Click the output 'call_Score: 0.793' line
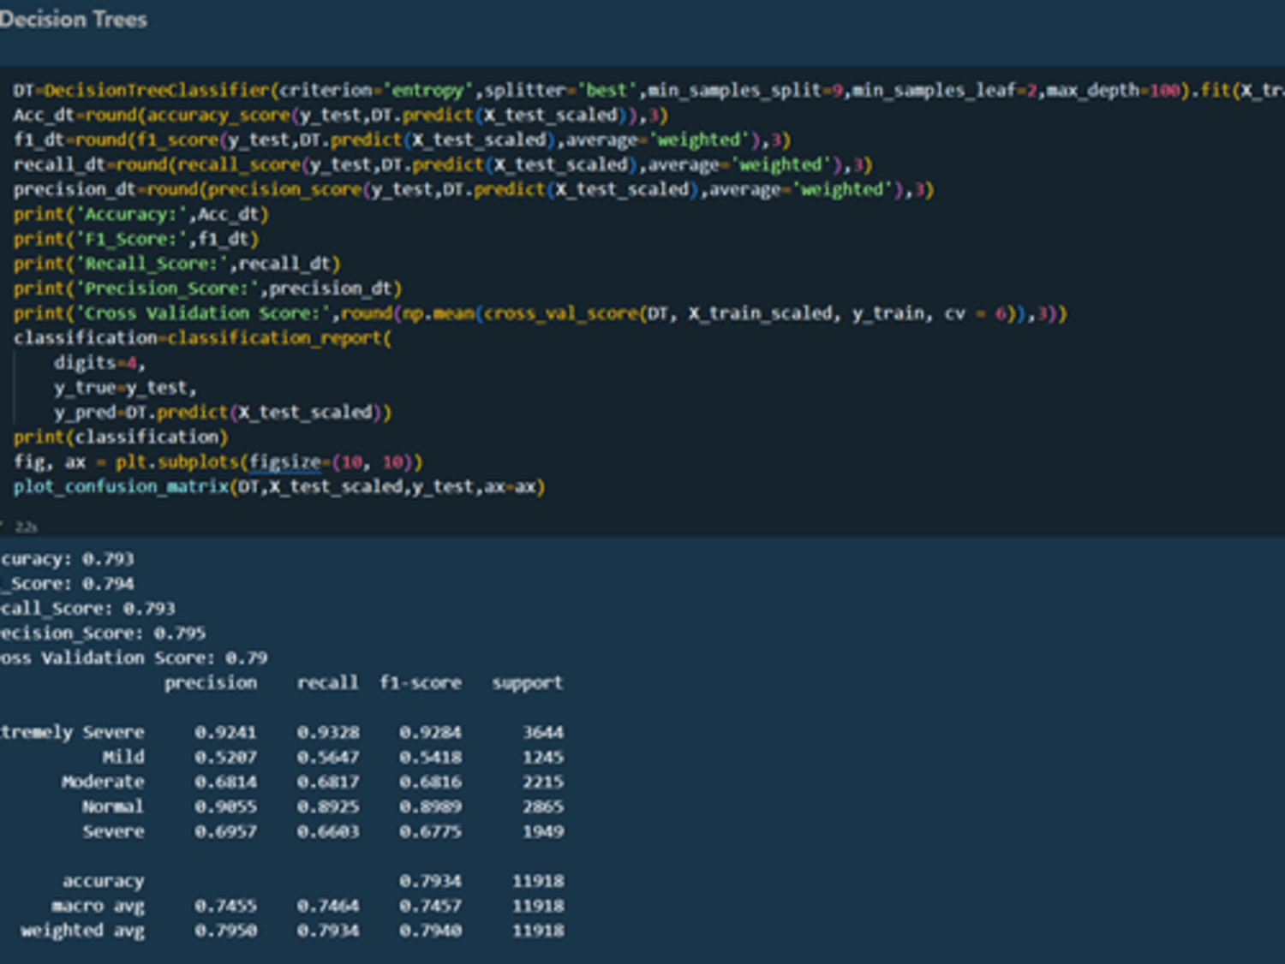Image resolution: width=1285 pixels, height=964 pixels. click(x=87, y=609)
